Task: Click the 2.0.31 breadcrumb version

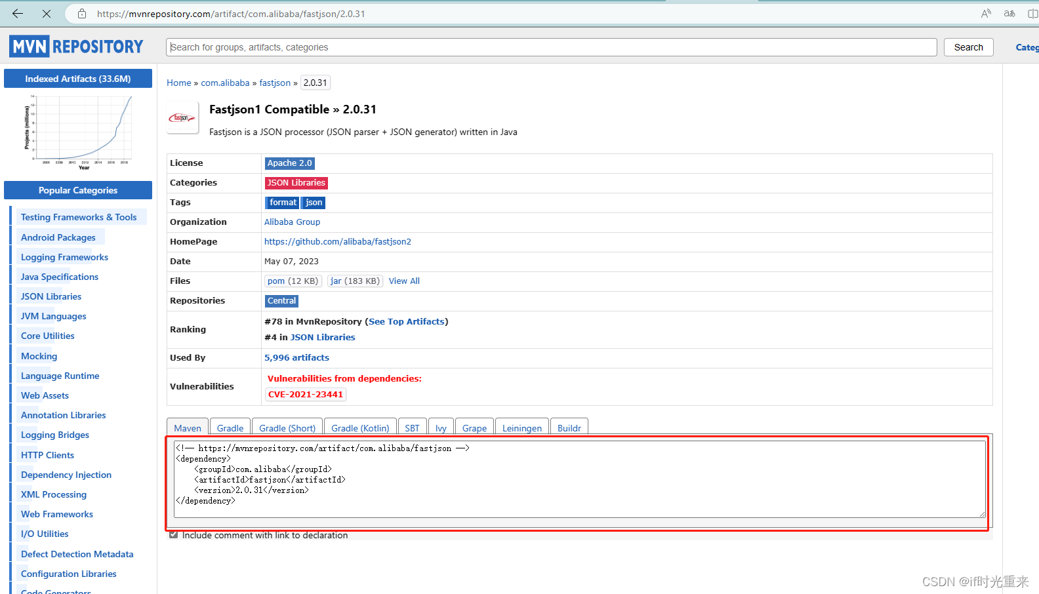Action: click(x=315, y=83)
